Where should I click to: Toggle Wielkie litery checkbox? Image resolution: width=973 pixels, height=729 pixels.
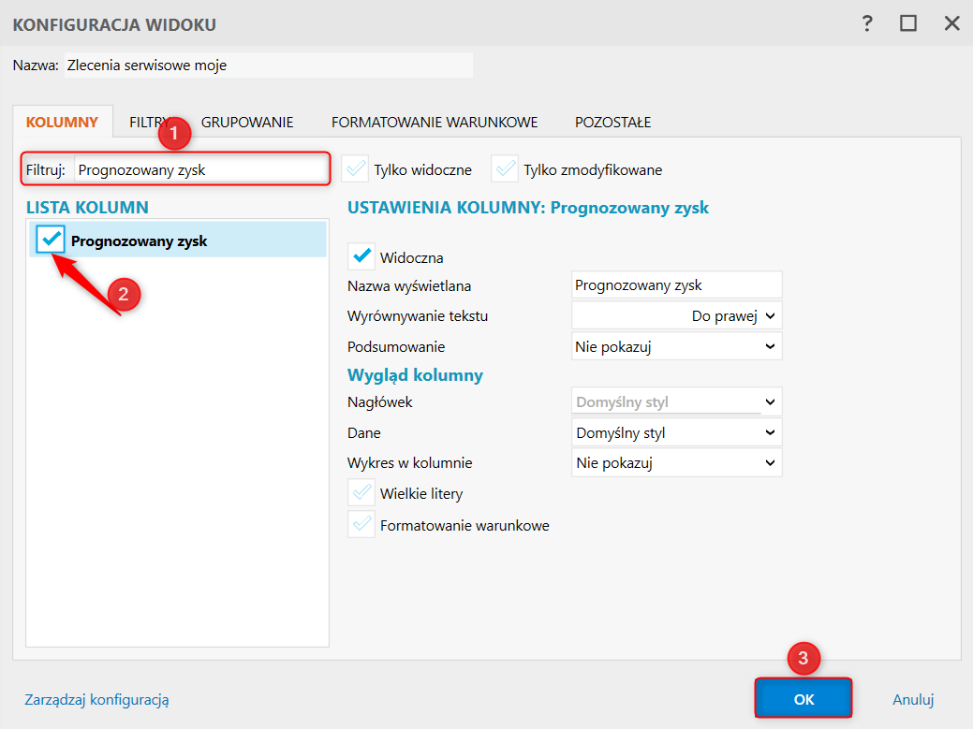(361, 492)
